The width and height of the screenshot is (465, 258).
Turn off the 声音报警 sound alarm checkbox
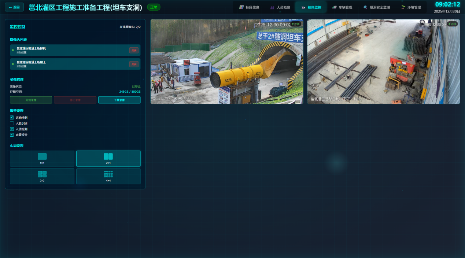(12, 135)
